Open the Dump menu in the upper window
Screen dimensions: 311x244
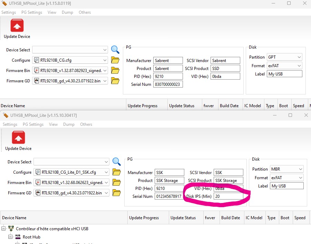point(67,12)
